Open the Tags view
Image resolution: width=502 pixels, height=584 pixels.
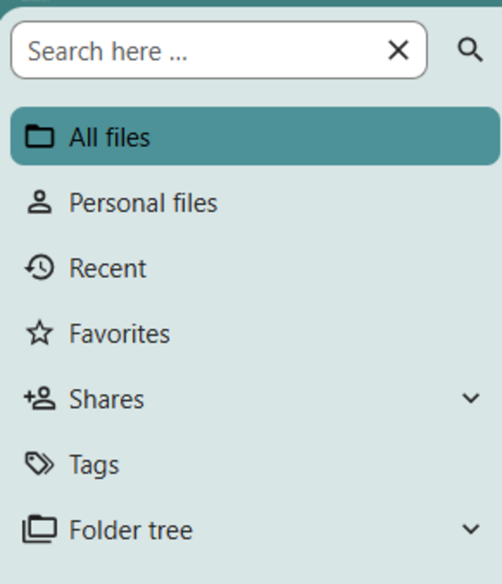(94, 465)
